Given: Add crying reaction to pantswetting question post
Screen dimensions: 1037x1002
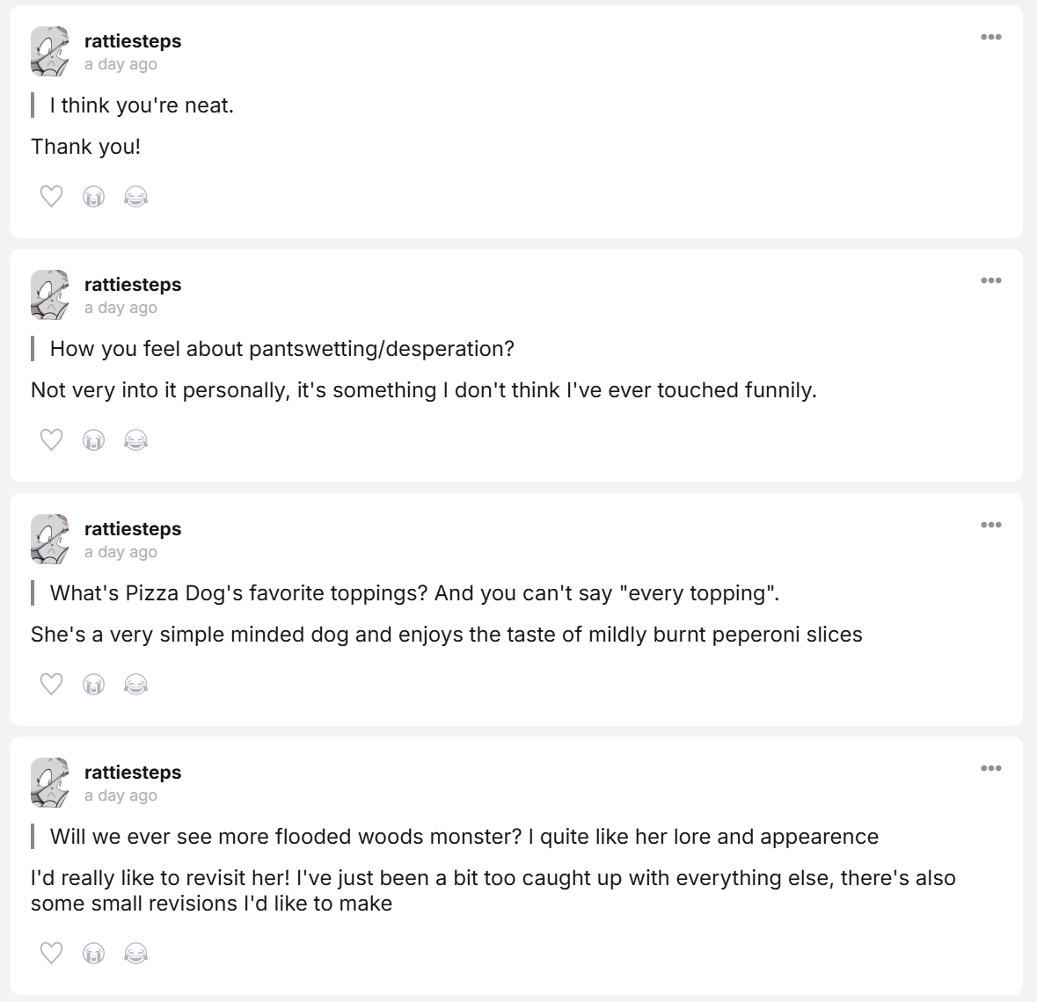Looking at the screenshot, I should pos(93,440).
